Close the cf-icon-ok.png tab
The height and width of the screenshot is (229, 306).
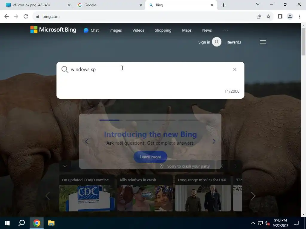point(69,5)
